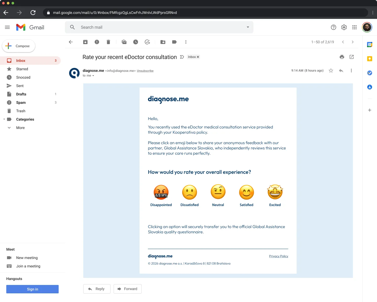Viewport: 377px width, 302px height.
Task: Start a New meeting
Action: click(27, 258)
